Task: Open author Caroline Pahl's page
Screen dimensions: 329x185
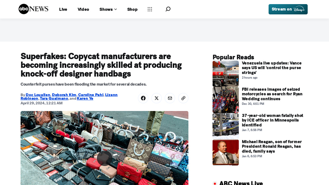Action: (x=90, y=95)
